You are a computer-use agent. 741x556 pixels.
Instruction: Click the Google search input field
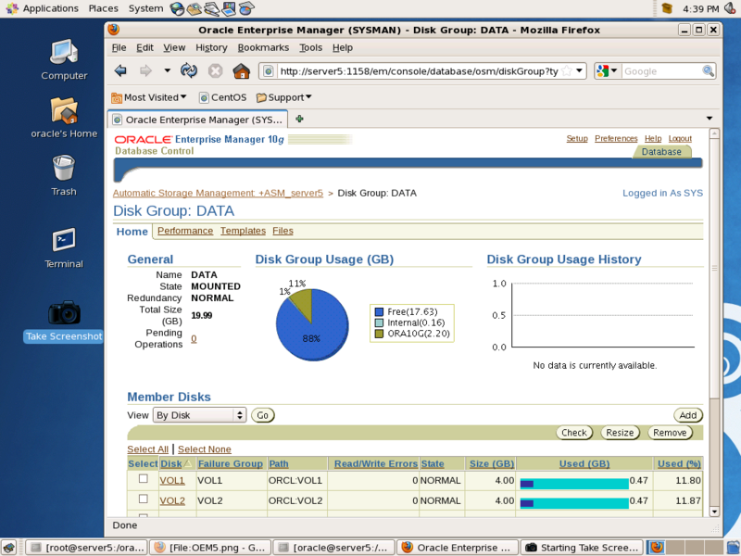661,71
